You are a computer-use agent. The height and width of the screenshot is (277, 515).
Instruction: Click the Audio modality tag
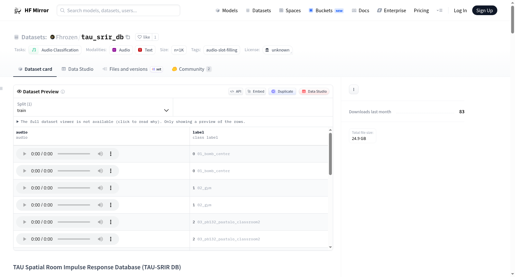[121, 50]
